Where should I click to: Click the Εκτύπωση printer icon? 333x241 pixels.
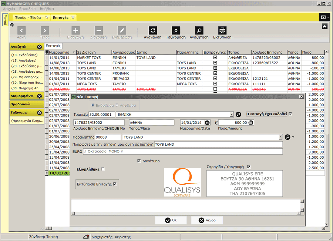coord(222,30)
